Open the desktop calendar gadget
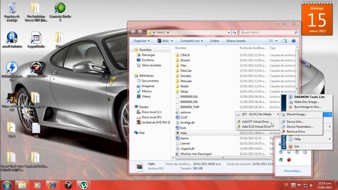The width and height of the screenshot is (338, 190). pos(317,18)
